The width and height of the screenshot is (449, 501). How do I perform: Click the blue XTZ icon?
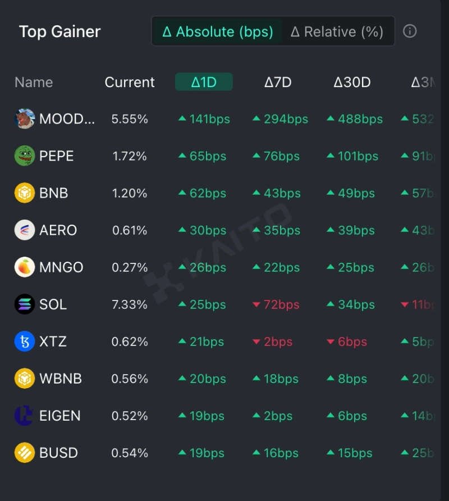(25, 341)
